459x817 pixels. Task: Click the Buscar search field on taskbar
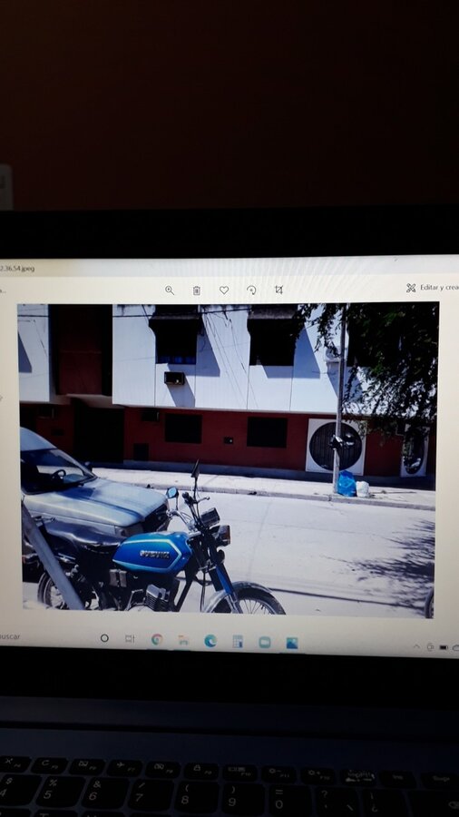pos(10,636)
